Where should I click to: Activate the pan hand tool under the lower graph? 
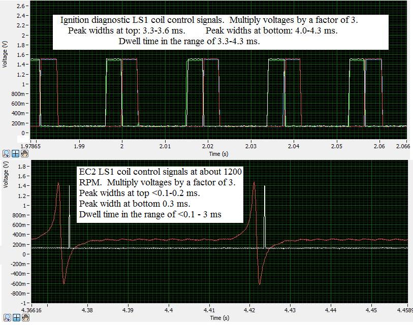pos(25,318)
